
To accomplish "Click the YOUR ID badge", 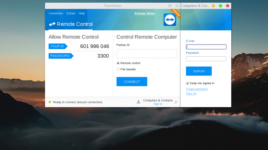I will pyautogui.click(x=58, y=46).
